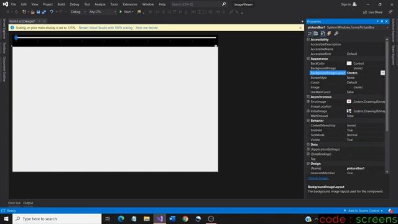Open File Explorer from the taskbar
398x224 pixels.
[147, 218]
